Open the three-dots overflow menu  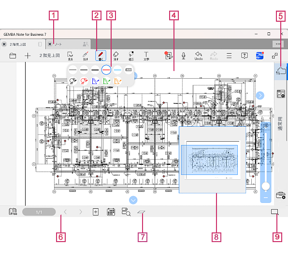tap(278, 44)
